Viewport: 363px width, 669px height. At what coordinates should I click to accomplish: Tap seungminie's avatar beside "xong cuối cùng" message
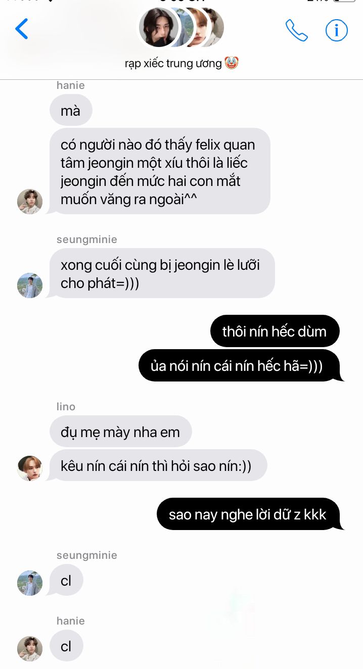point(30,285)
